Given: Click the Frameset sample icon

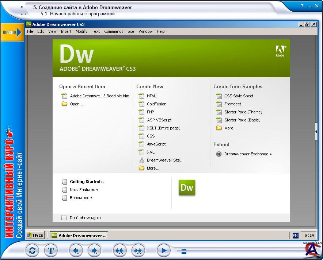Looking at the screenshot, I should pyautogui.click(x=219, y=104).
